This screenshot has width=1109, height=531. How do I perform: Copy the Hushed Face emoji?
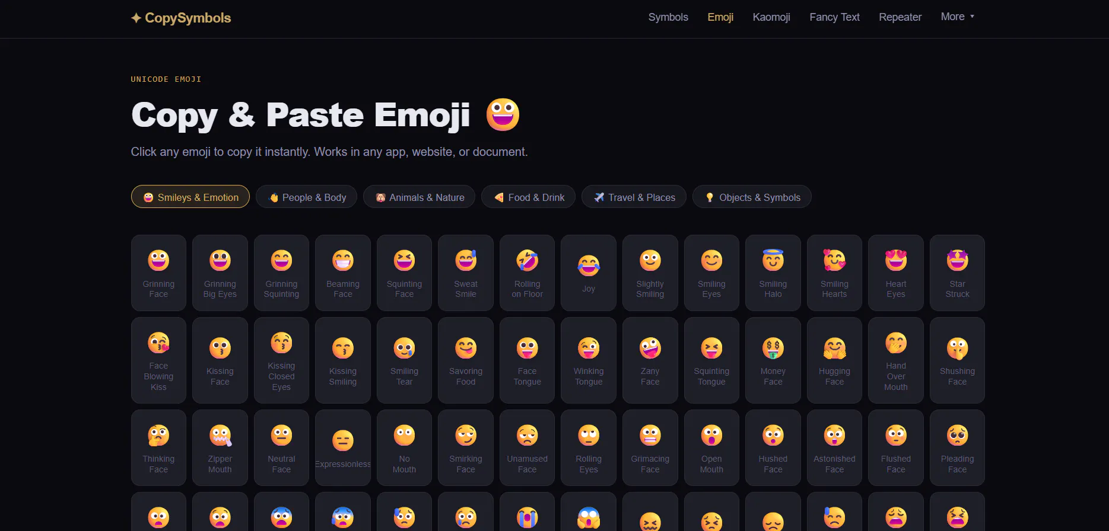point(773,447)
